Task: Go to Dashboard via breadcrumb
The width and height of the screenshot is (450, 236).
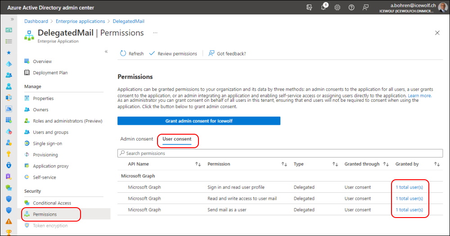Action: [x=36, y=21]
